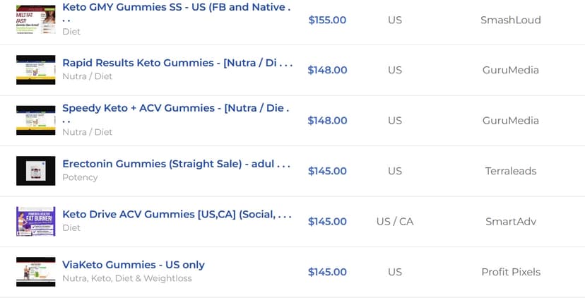View the ViaKeto Gummies offer thumbnail

[x=36, y=272]
